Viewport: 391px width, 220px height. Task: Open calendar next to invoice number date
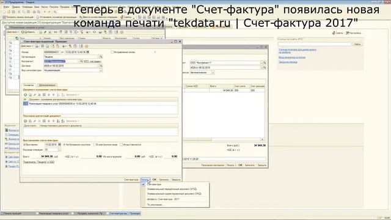(x=88, y=52)
